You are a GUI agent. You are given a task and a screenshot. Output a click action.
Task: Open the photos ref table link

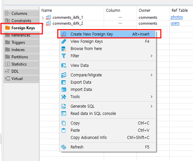(x=177, y=17)
